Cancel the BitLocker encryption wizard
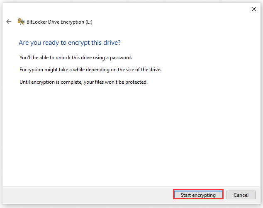 click(x=241, y=195)
